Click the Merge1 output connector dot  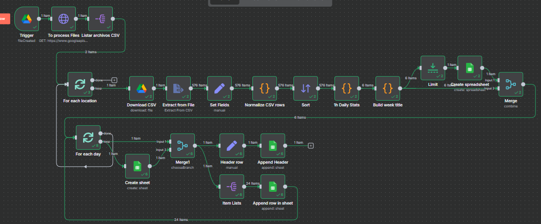pyautogui.click(x=195, y=146)
